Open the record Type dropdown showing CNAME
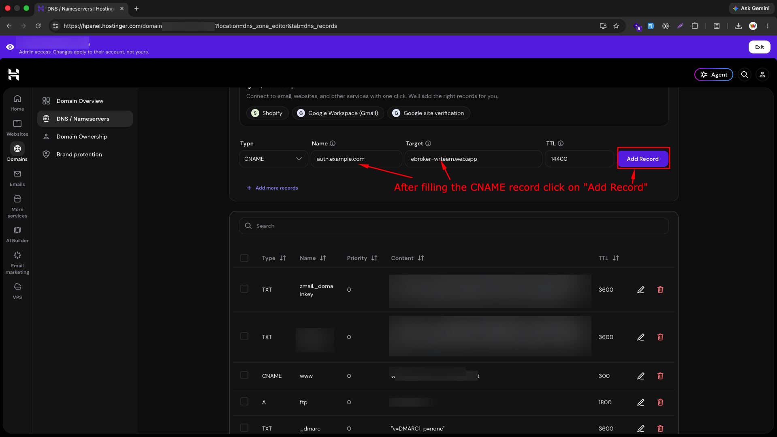The image size is (777, 437). point(273,159)
